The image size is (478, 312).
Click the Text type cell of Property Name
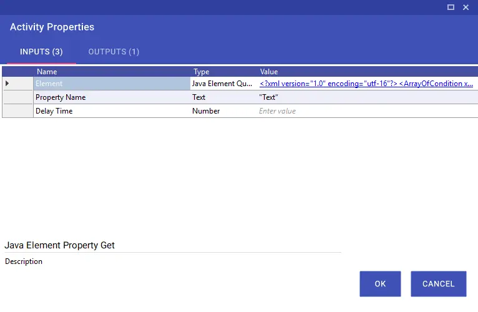click(224, 97)
